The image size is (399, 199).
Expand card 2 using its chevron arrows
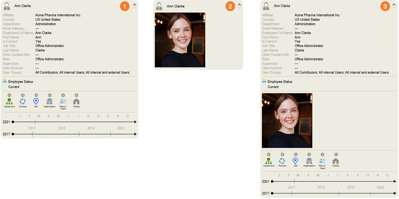click(x=239, y=6)
